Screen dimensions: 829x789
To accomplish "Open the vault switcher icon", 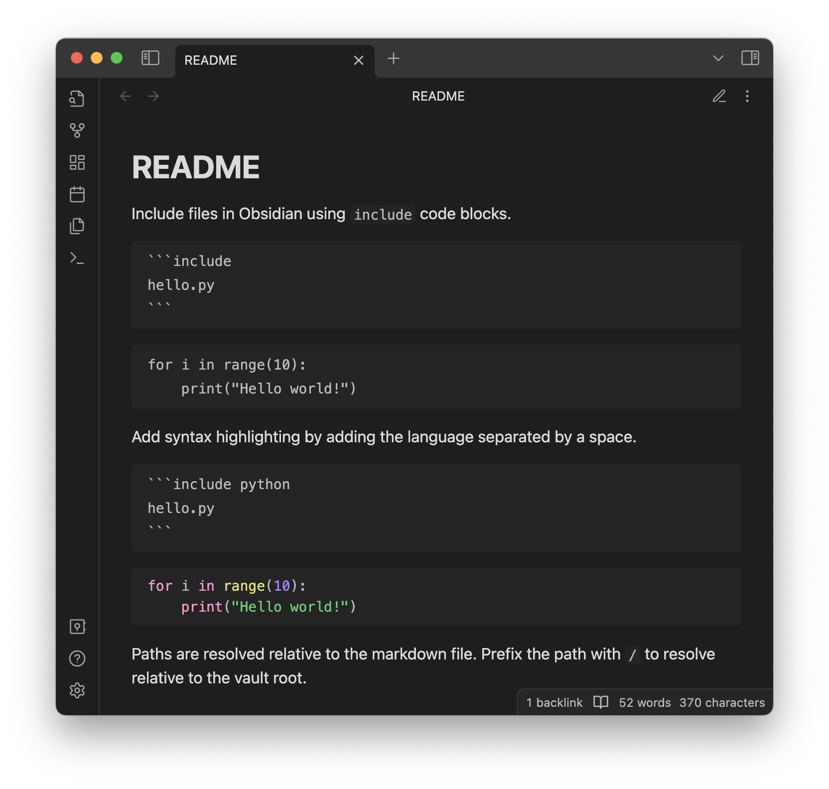I will coord(77,627).
